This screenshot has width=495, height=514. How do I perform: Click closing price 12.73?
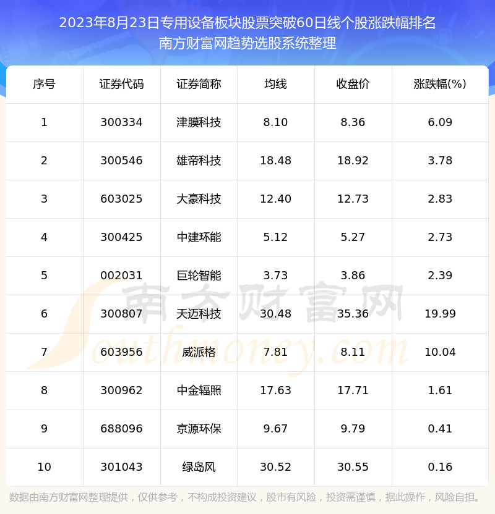[353, 199]
